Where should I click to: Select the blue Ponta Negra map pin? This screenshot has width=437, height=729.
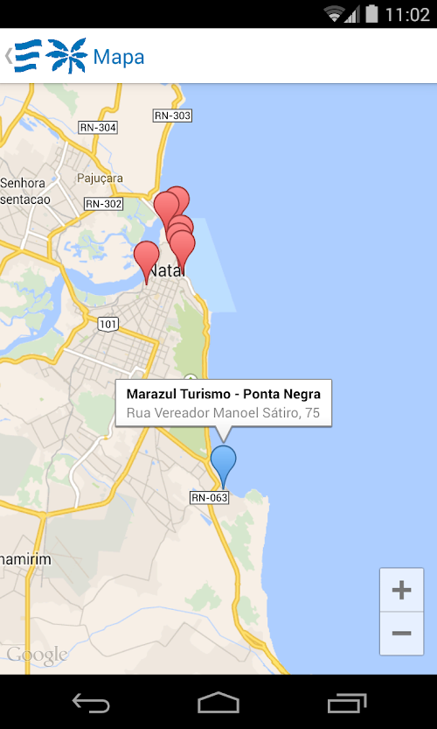point(224,465)
